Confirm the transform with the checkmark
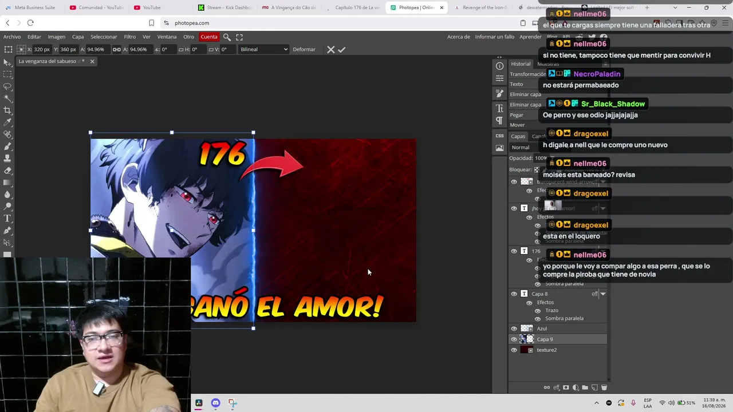 pyautogui.click(x=342, y=49)
